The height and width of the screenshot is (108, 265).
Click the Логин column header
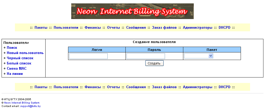[97, 50]
